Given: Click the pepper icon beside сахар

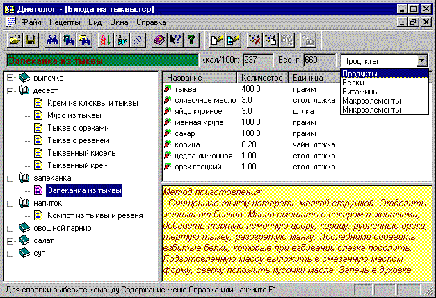Looking at the screenshot, I should pos(168,133).
